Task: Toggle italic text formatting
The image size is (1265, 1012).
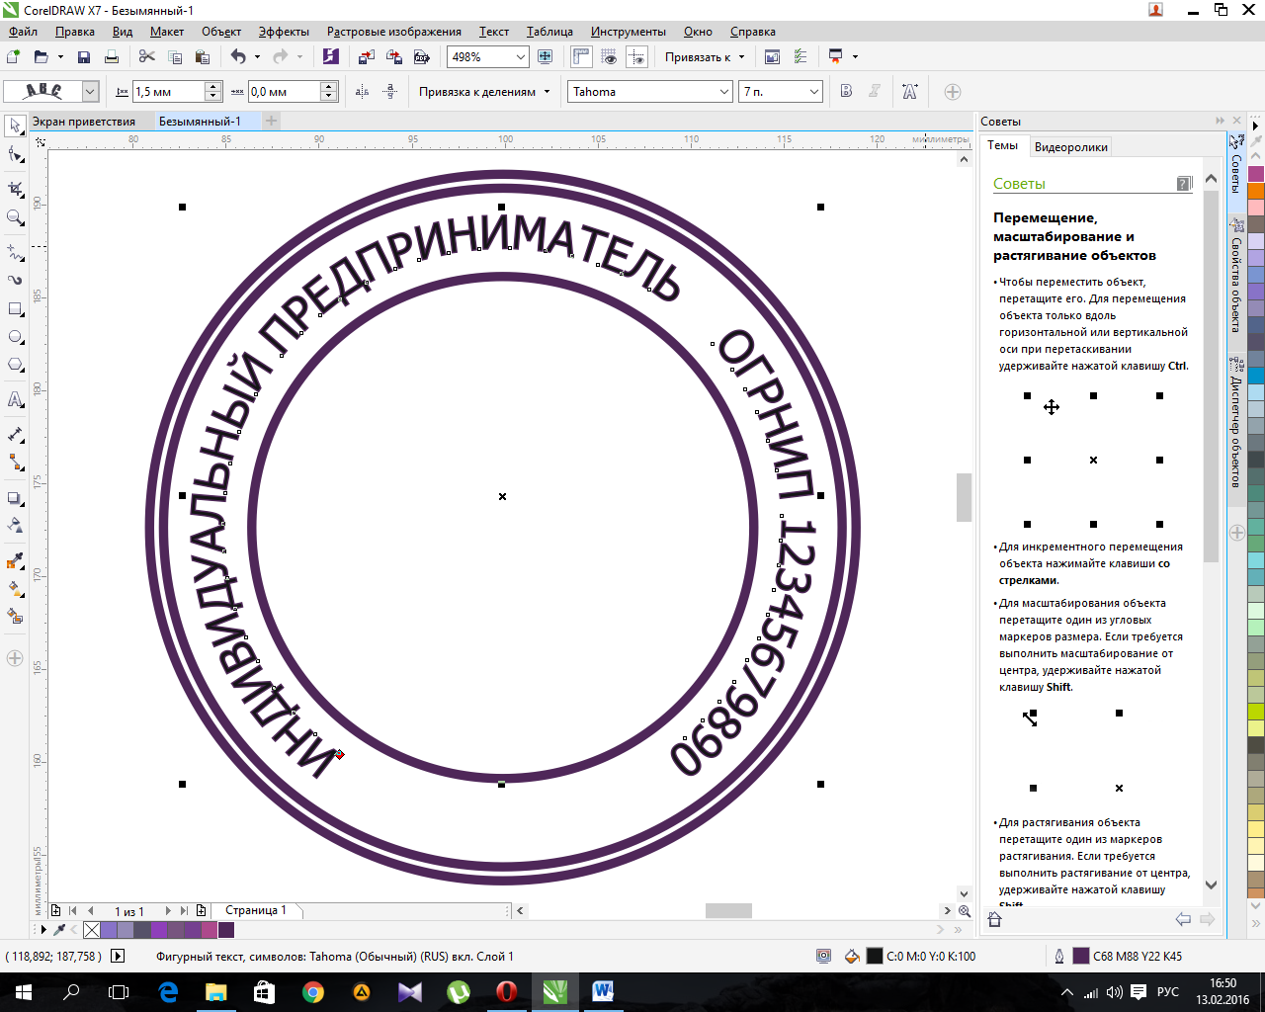Action: (875, 92)
